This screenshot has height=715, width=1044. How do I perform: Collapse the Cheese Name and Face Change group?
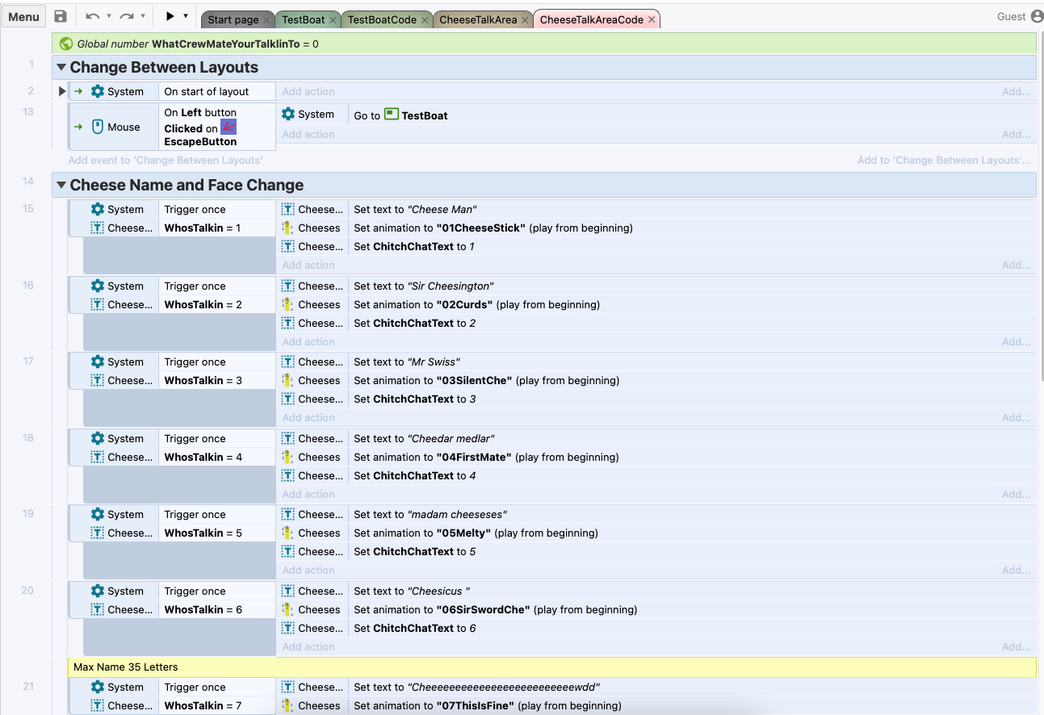tap(61, 186)
